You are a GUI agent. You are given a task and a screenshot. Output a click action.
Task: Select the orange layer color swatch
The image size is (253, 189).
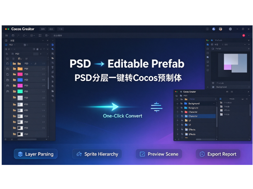[x=20, y=69]
